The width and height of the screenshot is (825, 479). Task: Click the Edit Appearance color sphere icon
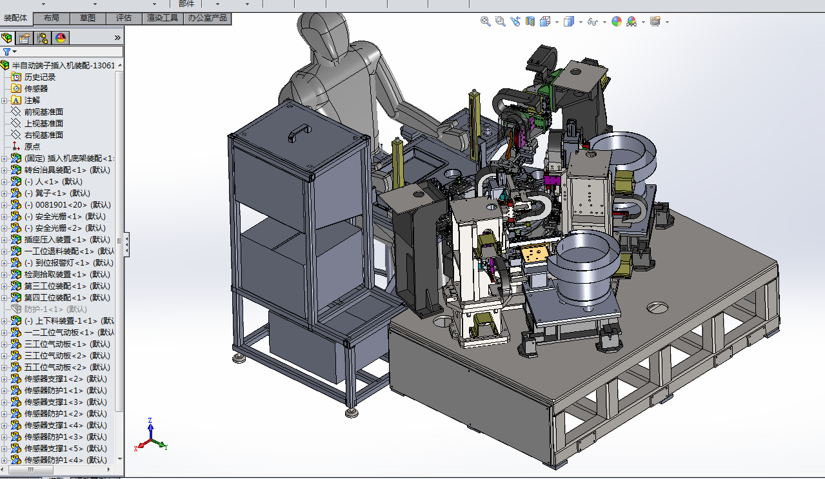(x=616, y=21)
